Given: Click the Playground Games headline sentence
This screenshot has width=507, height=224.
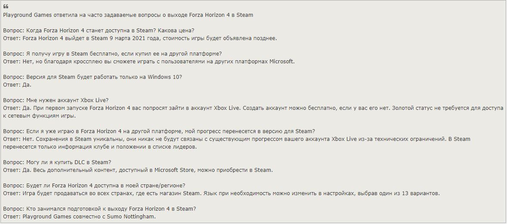Looking at the screenshot, I should point(128,15).
